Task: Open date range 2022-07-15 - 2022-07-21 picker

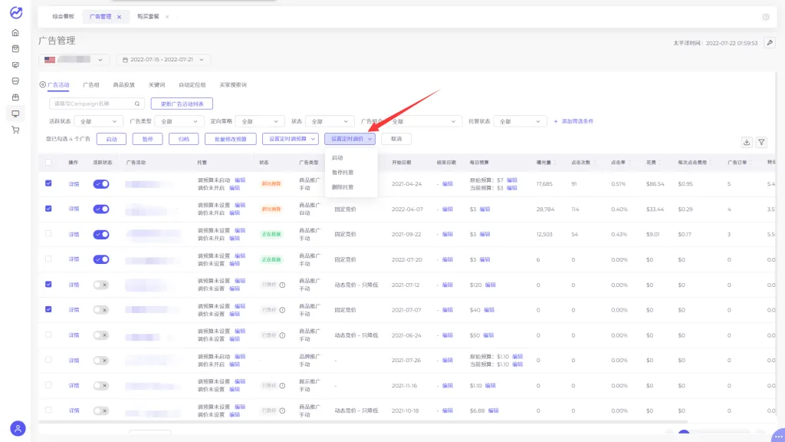Action: coord(163,60)
